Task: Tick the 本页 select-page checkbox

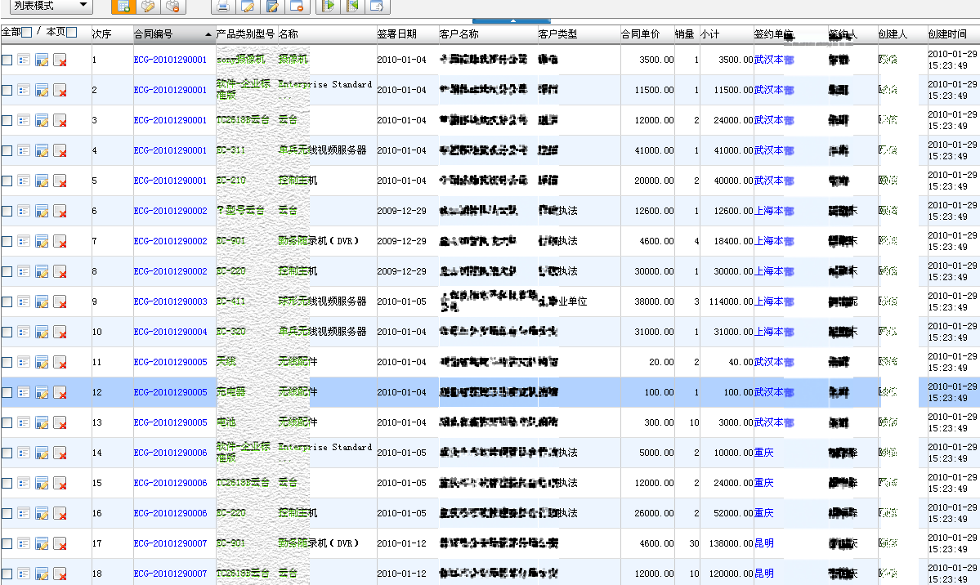Action: pyautogui.click(x=72, y=33)
